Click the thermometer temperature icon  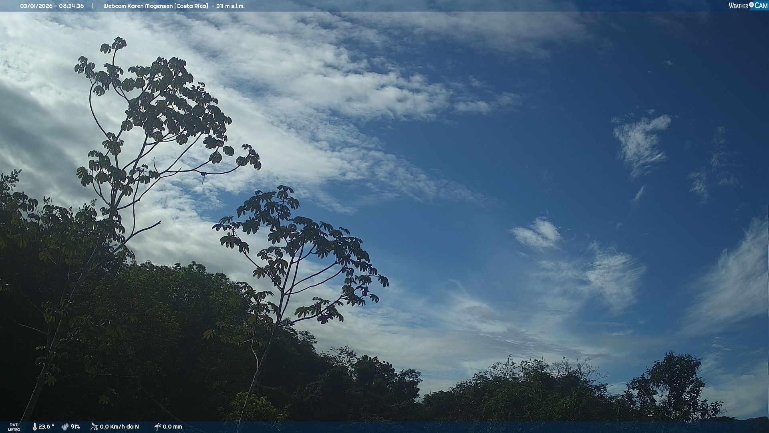(34, 427)
